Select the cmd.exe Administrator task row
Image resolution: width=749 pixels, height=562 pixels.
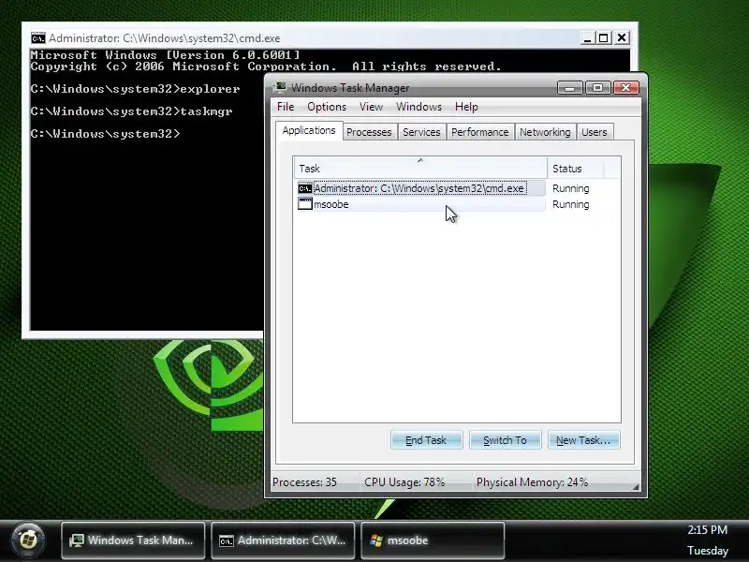pyautogui.click(x=419, y=188)
